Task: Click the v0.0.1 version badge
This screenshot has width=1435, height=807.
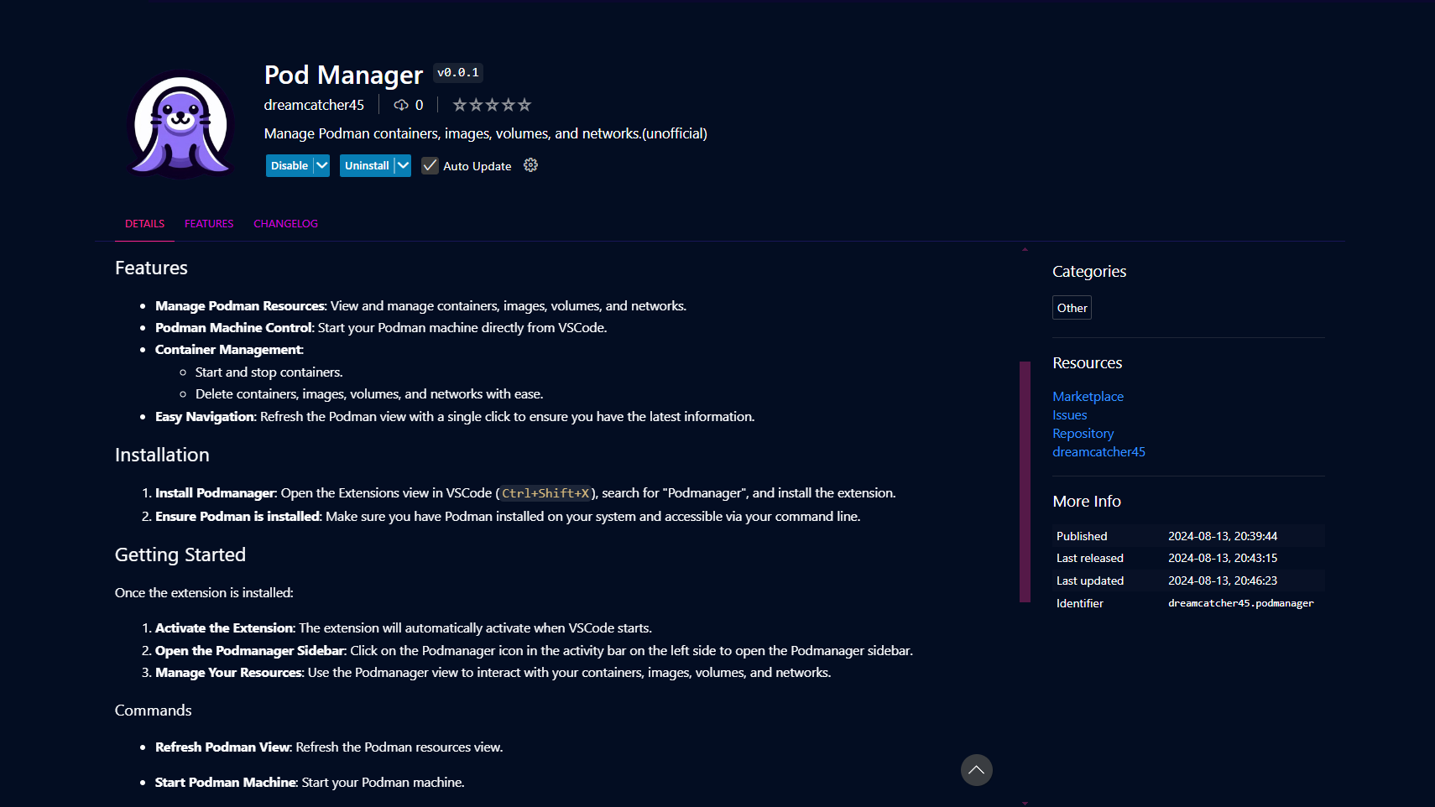Action: (x=458, y=73)
